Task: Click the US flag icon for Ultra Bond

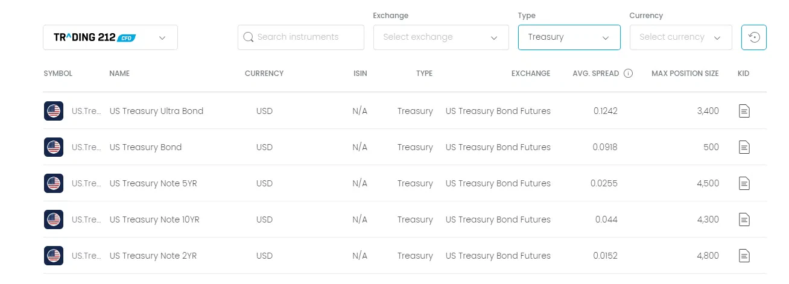Action: click(x=54, y=111)
